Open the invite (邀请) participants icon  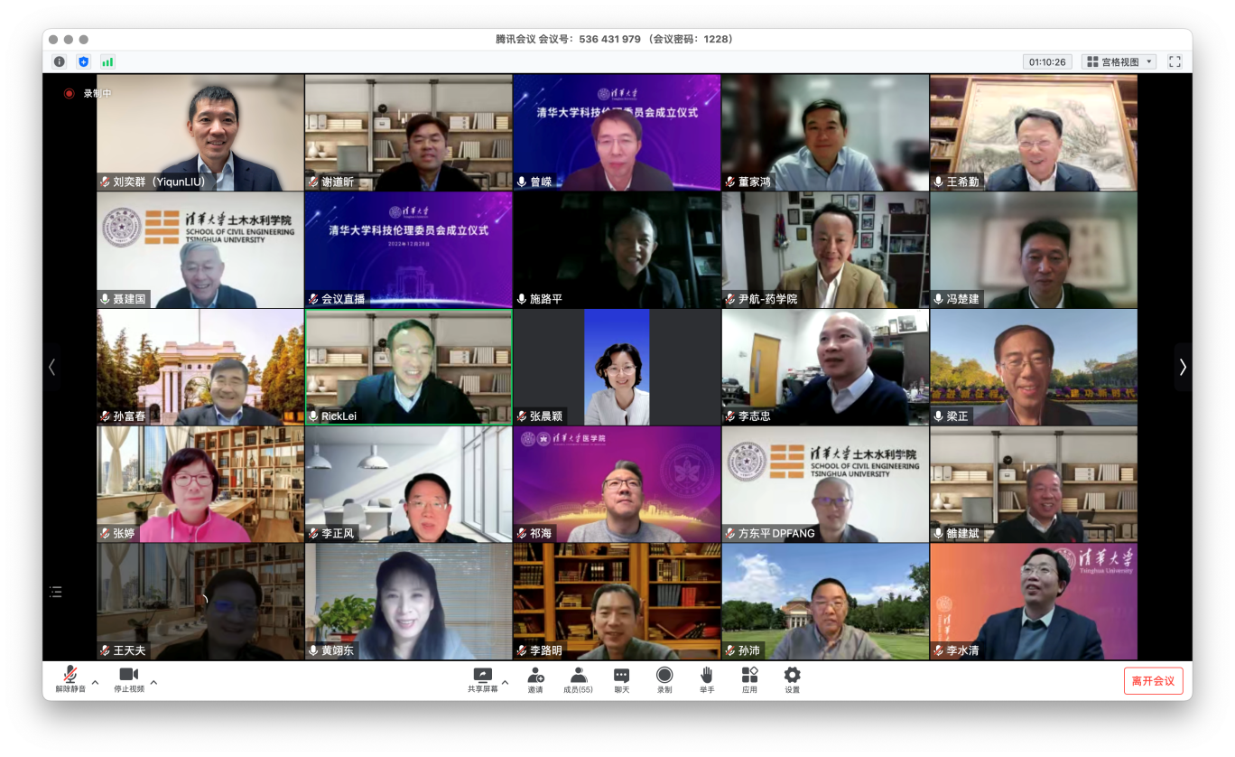click(535, 676)
